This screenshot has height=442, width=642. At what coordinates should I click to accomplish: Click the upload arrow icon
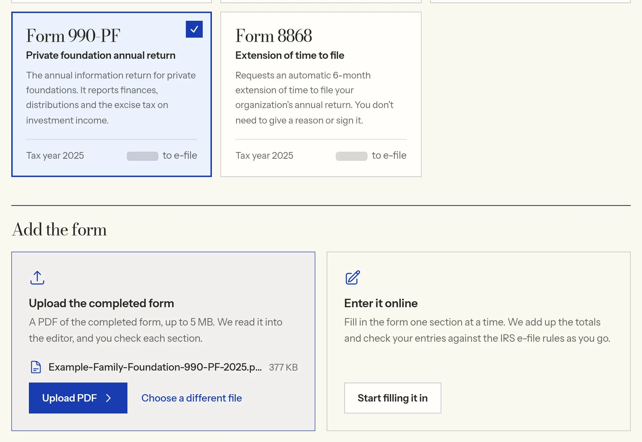37,278
